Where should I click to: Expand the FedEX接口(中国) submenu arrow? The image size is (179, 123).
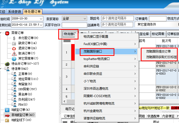pos(135,44)
